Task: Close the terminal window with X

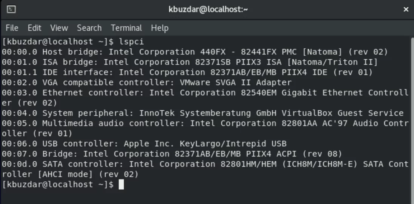Action: (x=406, y=9)
